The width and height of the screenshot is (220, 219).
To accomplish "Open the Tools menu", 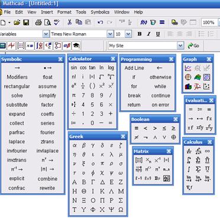I will pos(81,12).
